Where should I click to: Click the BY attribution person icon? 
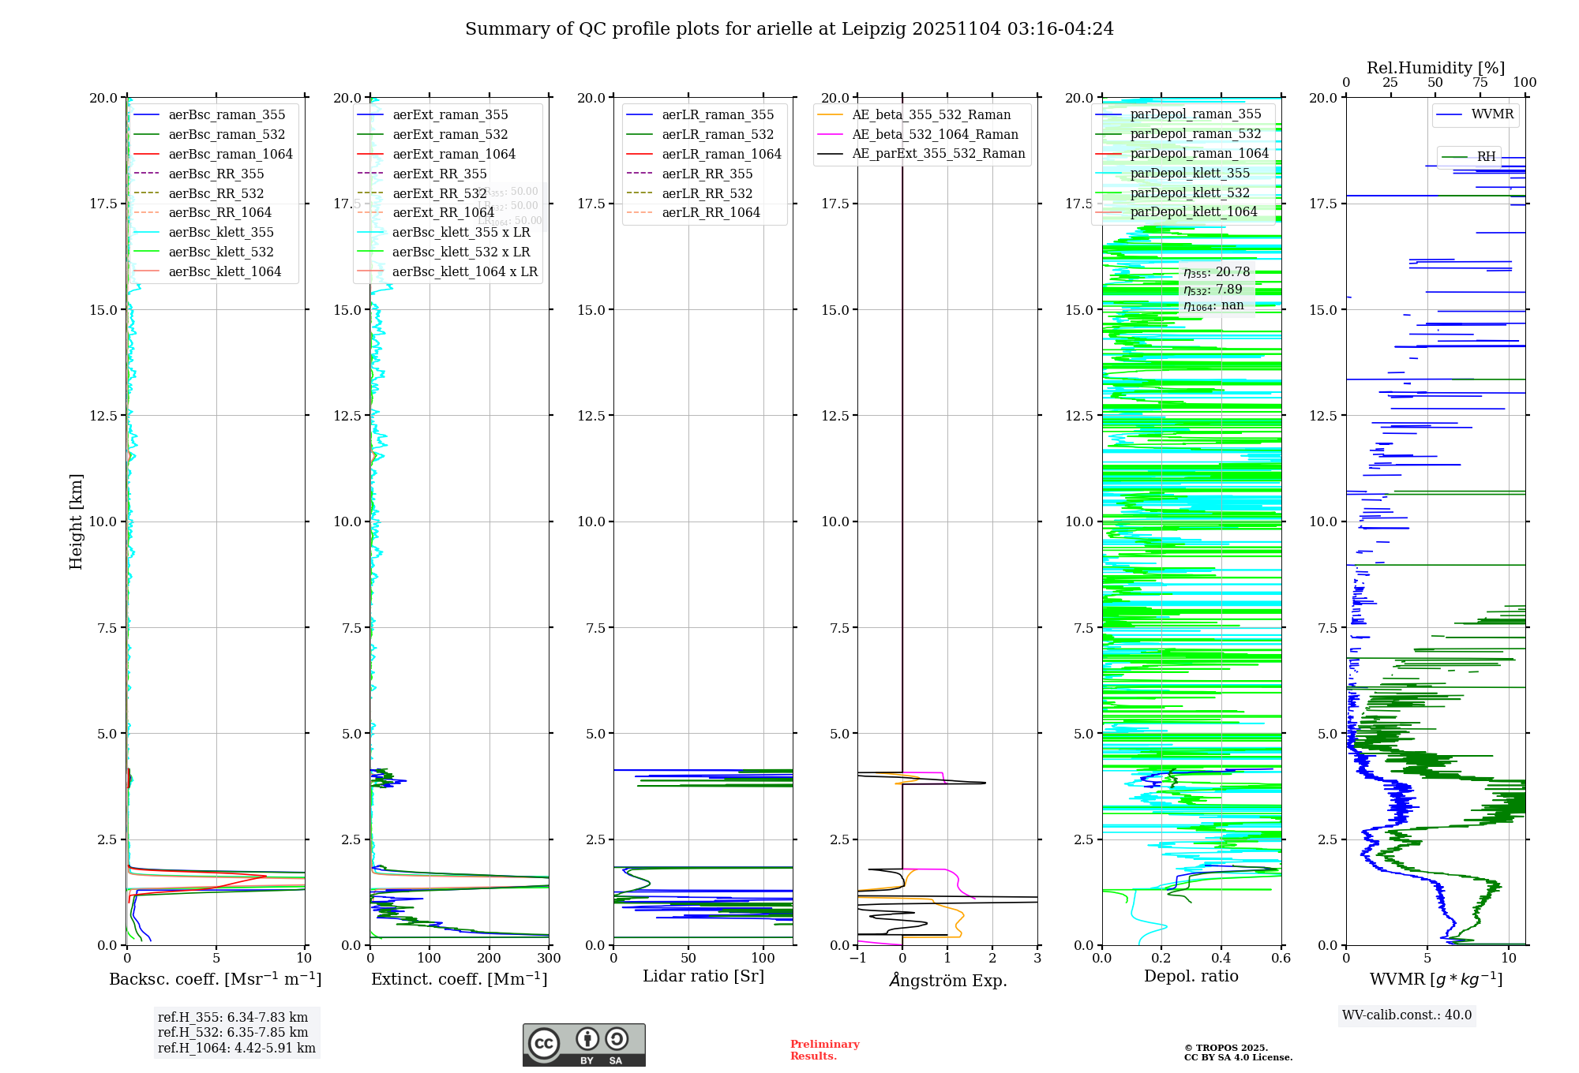[587, 1039]
